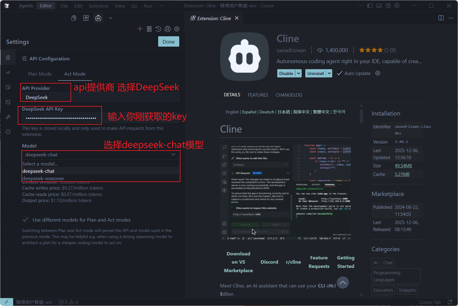The image size is (458, 306).
Task: Switch to Plan Mode tab
Action: point(40,74)
